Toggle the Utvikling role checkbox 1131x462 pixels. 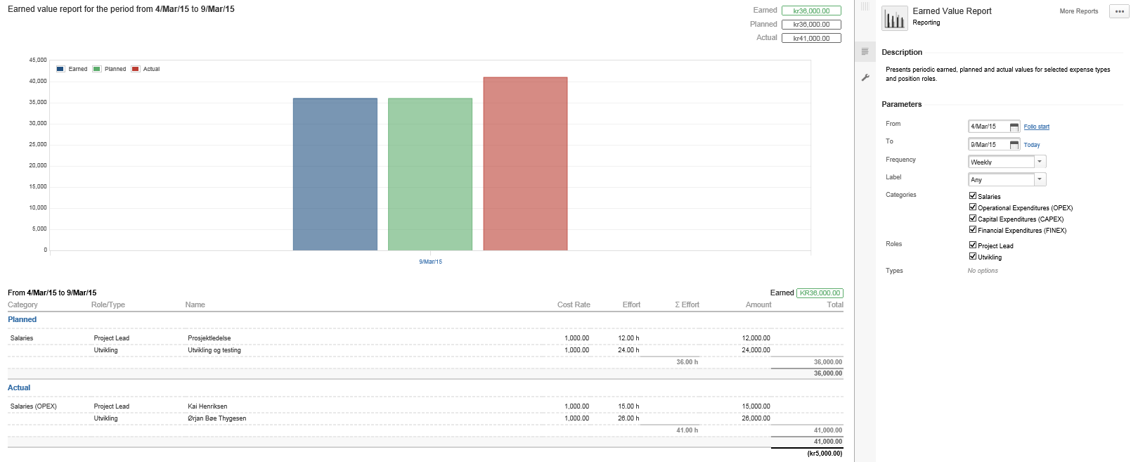tap(973, 257)
